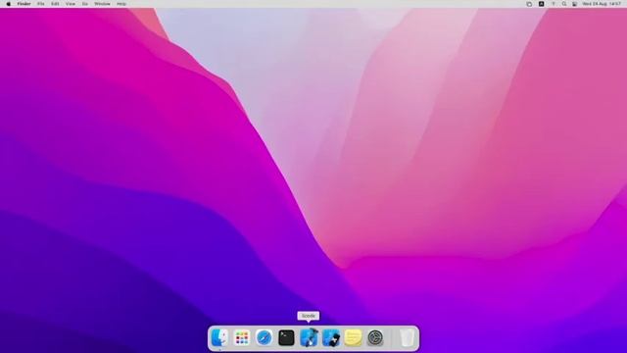Click the screen recording status icon
This screenshot has height=353, width=627.
pyautogui.click(x=529, y=4)
